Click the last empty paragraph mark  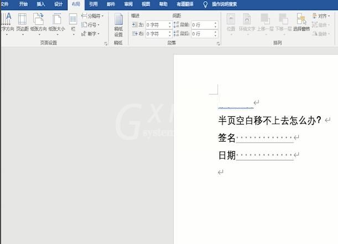point(221,172)
